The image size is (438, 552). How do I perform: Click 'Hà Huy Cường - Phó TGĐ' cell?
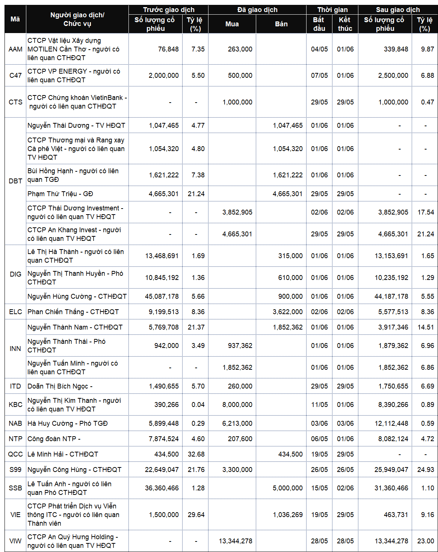click(77, 423)
